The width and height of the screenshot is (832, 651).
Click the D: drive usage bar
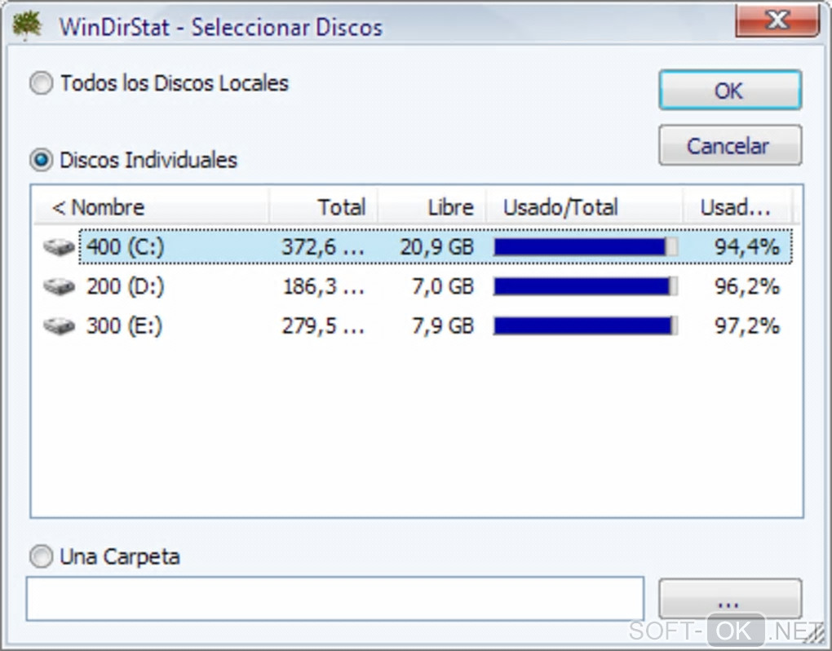586,286
